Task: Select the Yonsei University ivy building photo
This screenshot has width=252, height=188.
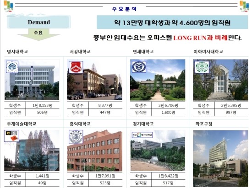Action: 158,80
